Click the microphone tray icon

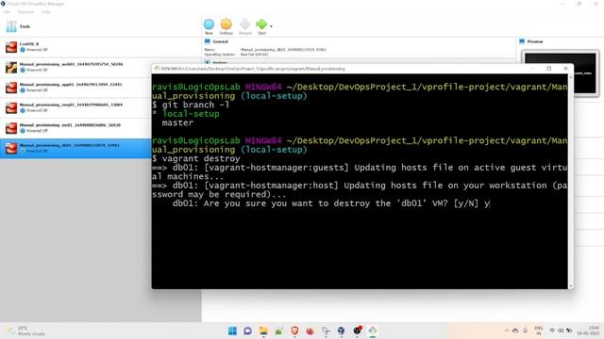(525, 331)
